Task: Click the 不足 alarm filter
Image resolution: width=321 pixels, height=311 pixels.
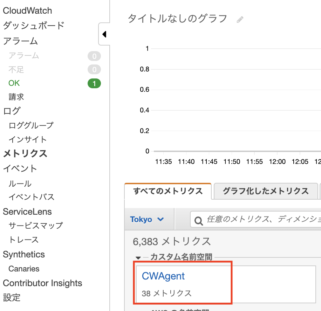Action: 16,70
